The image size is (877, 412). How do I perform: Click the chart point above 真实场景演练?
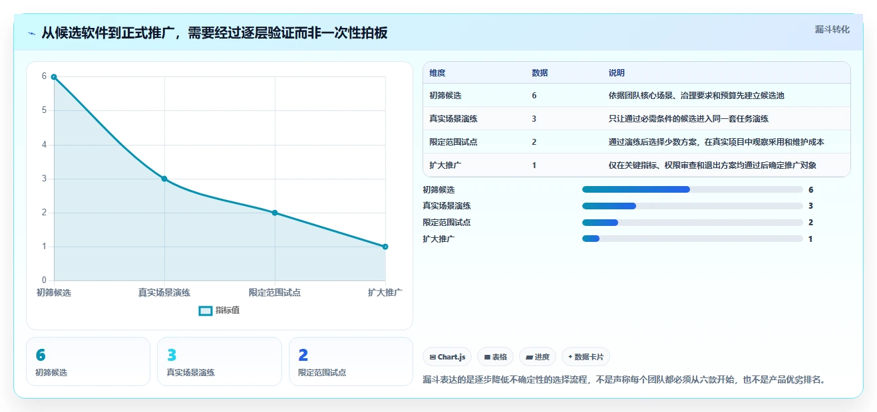tap(164, 179)
